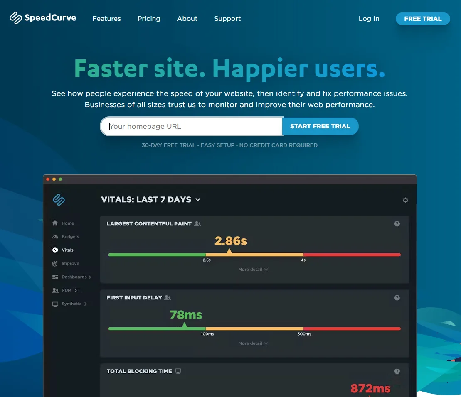Viewport: 461px width, 397px height.
Task: Focus the homepage URL input field
Action: click(191, 126)
